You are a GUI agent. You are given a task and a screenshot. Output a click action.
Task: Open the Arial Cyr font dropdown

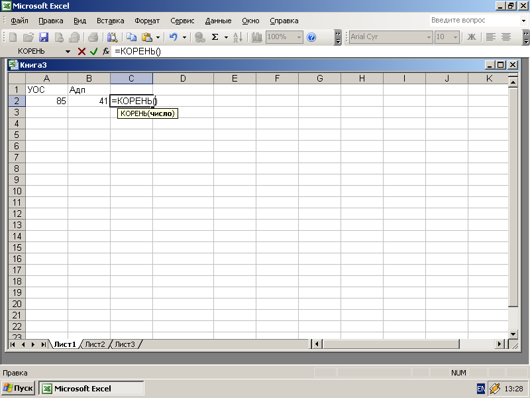[429, 37]
